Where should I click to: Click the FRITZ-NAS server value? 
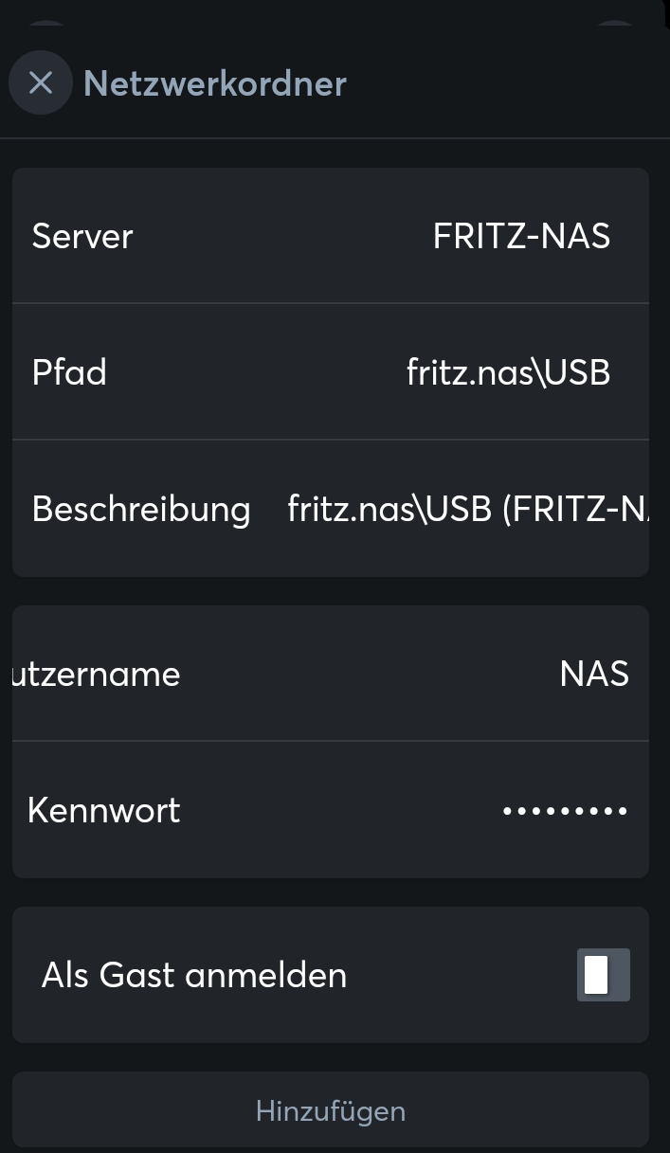(x=521, y=236)
